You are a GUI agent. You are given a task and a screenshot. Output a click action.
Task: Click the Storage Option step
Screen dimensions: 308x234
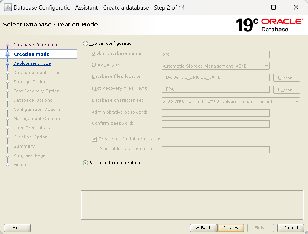30,82
